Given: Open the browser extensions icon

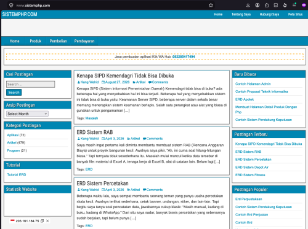Looking at the screenshot, I should coord(267,6).
